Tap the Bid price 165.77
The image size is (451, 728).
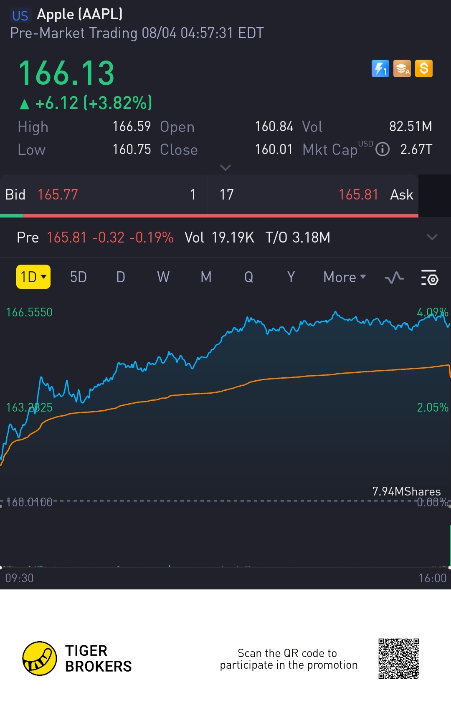[x=58, y=195]
